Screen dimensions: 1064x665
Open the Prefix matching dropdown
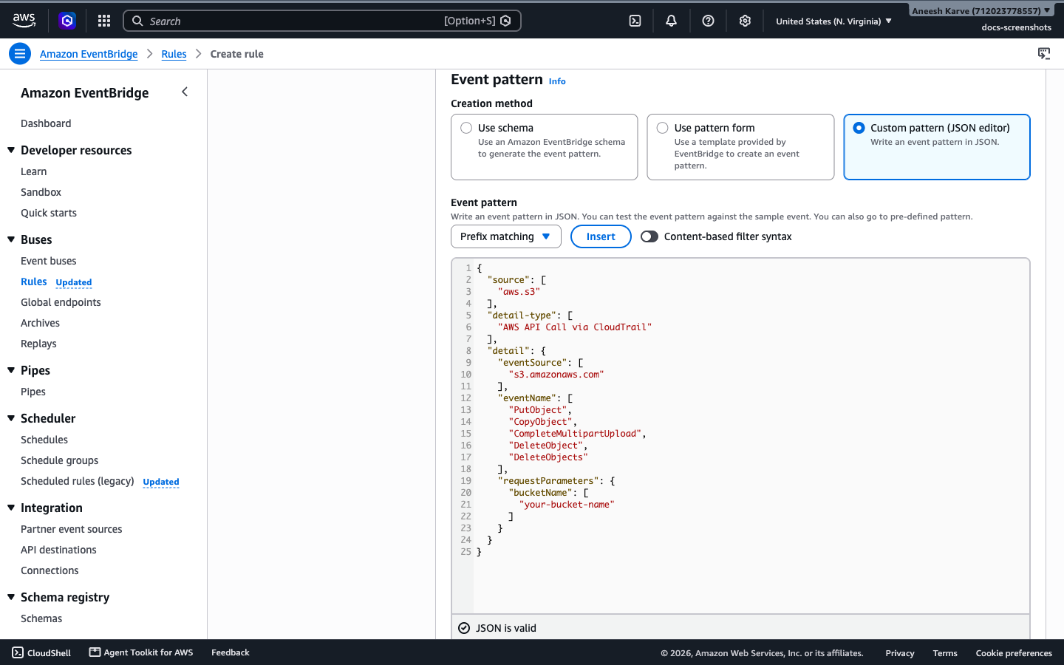click(506, 236)
